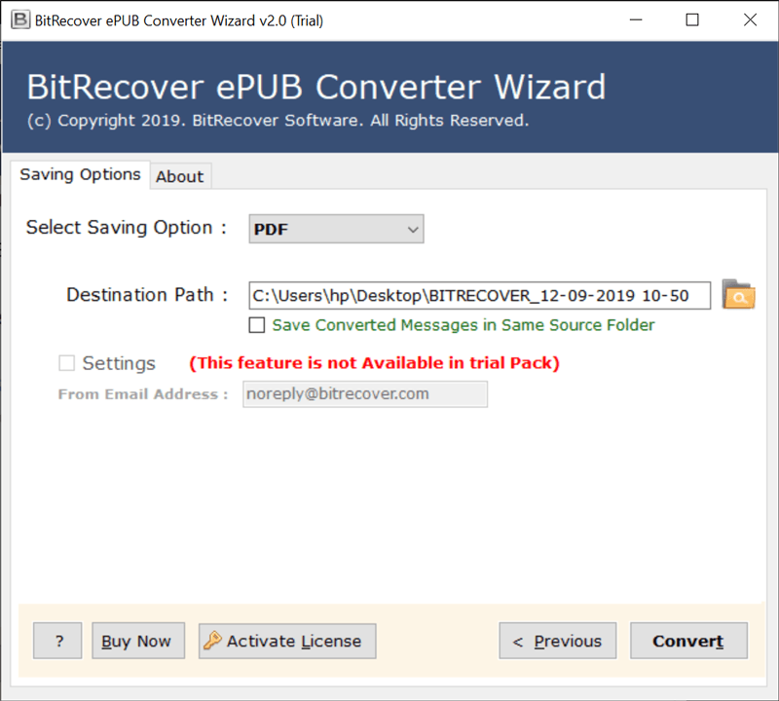779x701 pixels.
Task: Start conversion with the Convert button
Action: coord(688,641)
